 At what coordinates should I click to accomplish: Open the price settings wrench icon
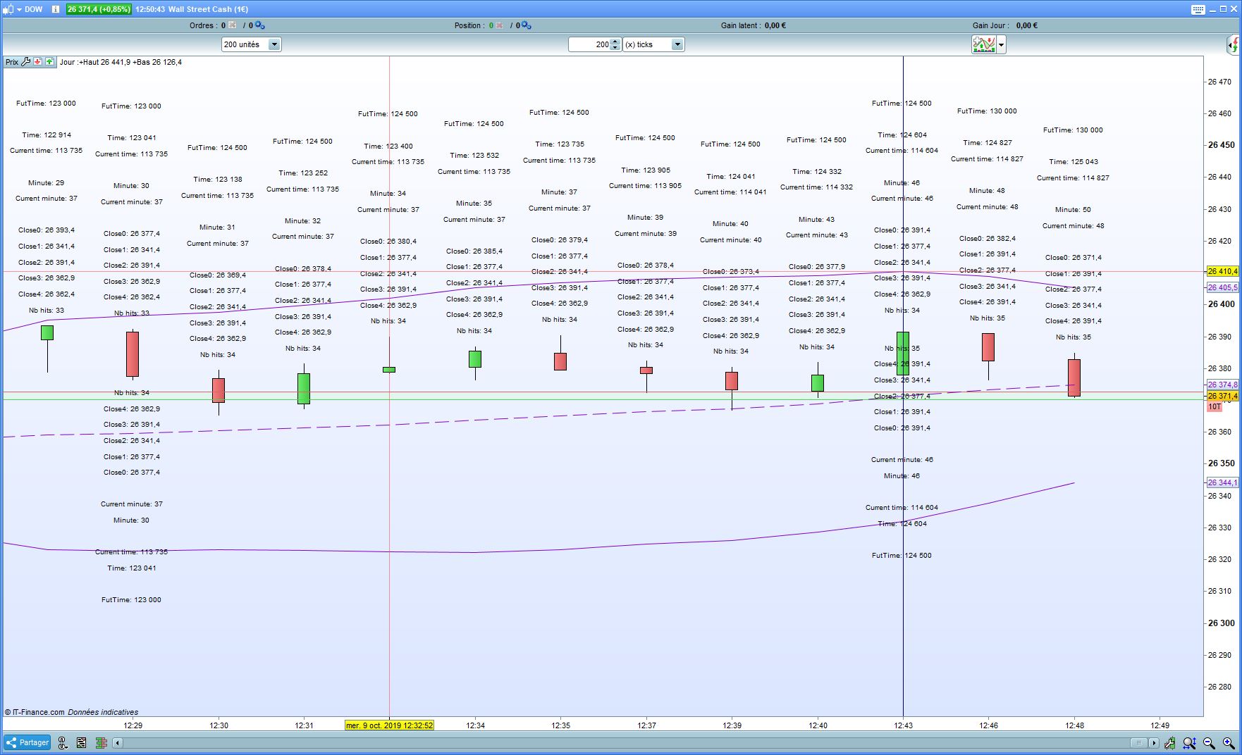(x=26, y=62)
